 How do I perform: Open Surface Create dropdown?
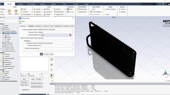point(123,9)
